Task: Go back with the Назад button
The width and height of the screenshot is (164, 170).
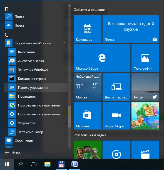Action: pos(13,153)
